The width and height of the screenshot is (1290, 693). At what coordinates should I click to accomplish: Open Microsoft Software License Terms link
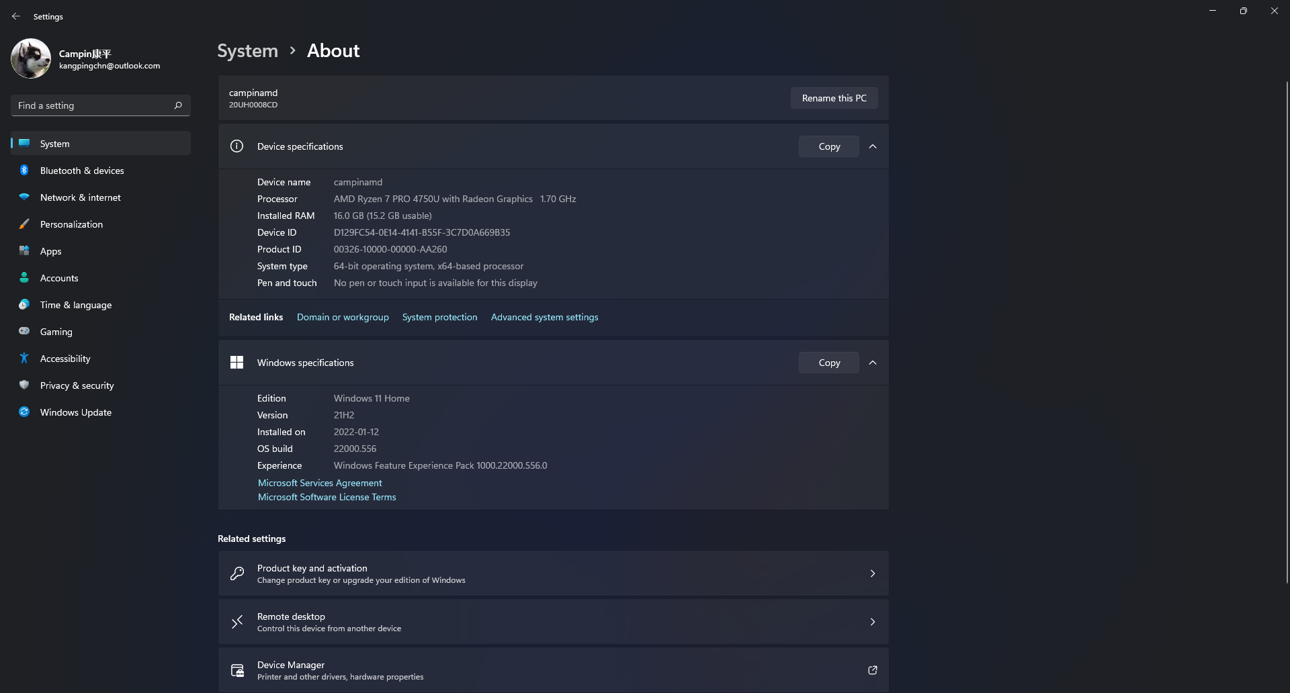[327, 497]
